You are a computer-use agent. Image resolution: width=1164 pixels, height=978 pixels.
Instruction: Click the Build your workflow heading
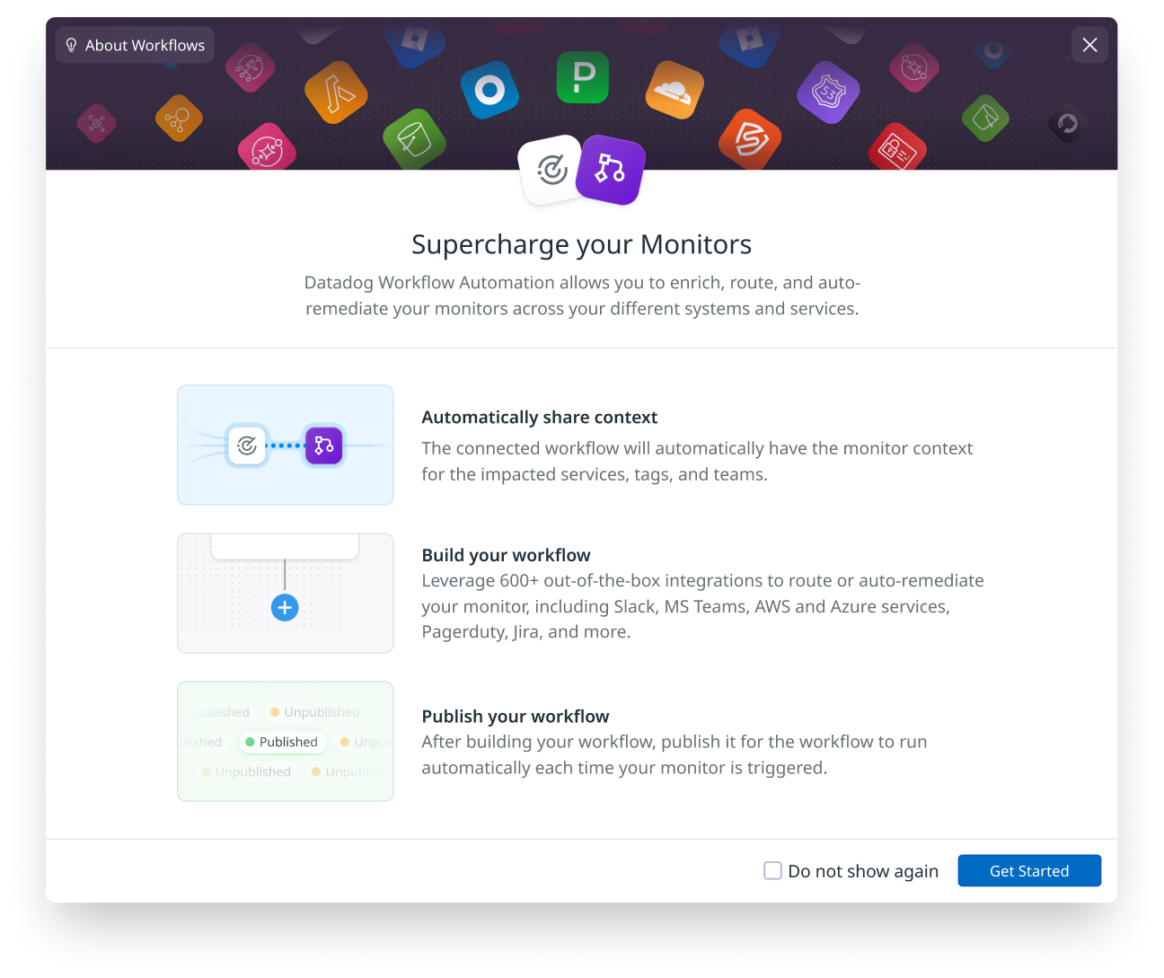click(x=507, y=555)
